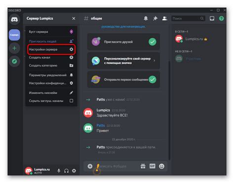Close the server dropdown with the X

[74, 18]
